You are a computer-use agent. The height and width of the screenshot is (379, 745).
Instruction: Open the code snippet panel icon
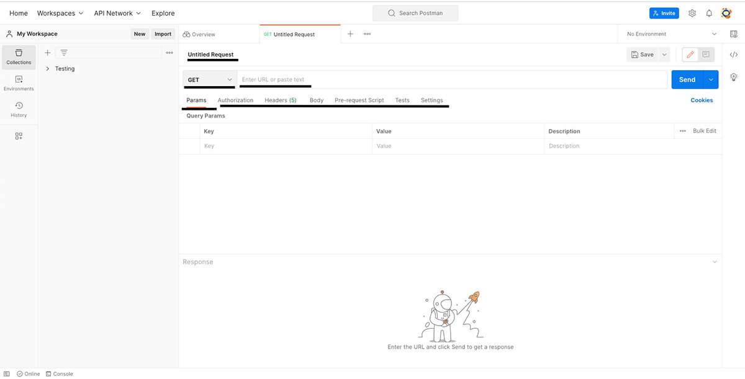coord(733,55)
